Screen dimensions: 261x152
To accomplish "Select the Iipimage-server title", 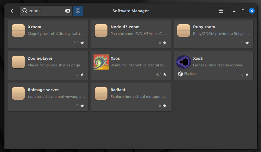I will pyautogui.click(x=43, y=90).
